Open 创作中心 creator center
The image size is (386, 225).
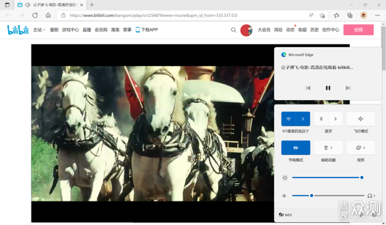tap(331, 30)
